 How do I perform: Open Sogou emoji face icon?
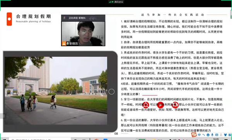pos(208,135)
